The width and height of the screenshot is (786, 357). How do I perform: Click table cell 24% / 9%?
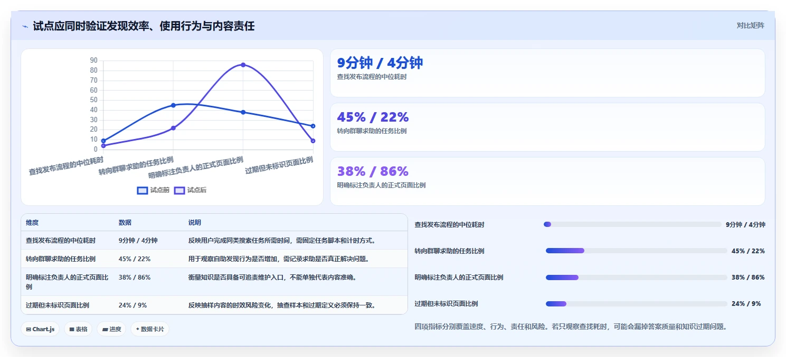[132, 305]
